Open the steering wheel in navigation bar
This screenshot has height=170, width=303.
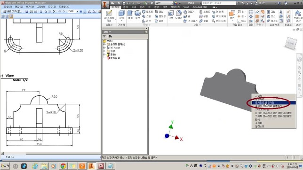pyautogui.click(x=299, y=60)
